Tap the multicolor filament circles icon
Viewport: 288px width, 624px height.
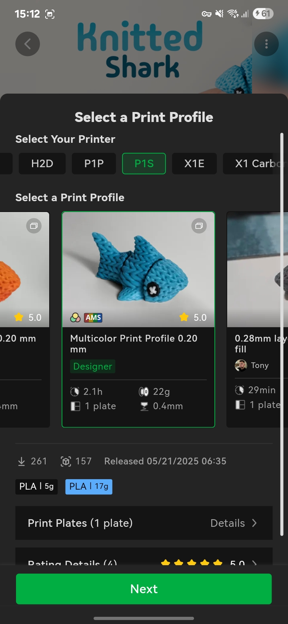tap(75, 318)
